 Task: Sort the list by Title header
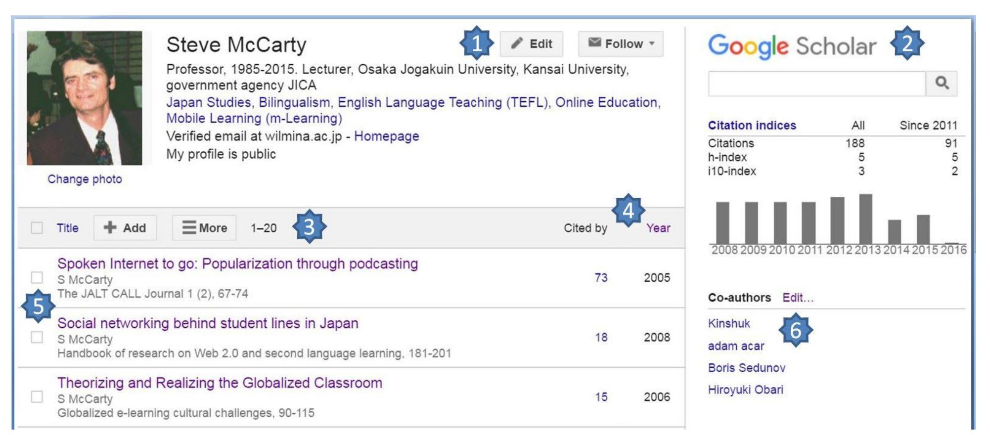click(x=67, y=228)
